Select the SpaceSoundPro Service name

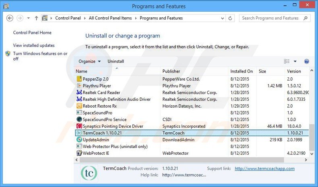[x=104, y=119]
